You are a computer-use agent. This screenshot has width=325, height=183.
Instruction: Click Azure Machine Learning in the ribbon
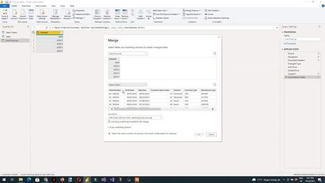pyautogui.click(x=217, y=18)
